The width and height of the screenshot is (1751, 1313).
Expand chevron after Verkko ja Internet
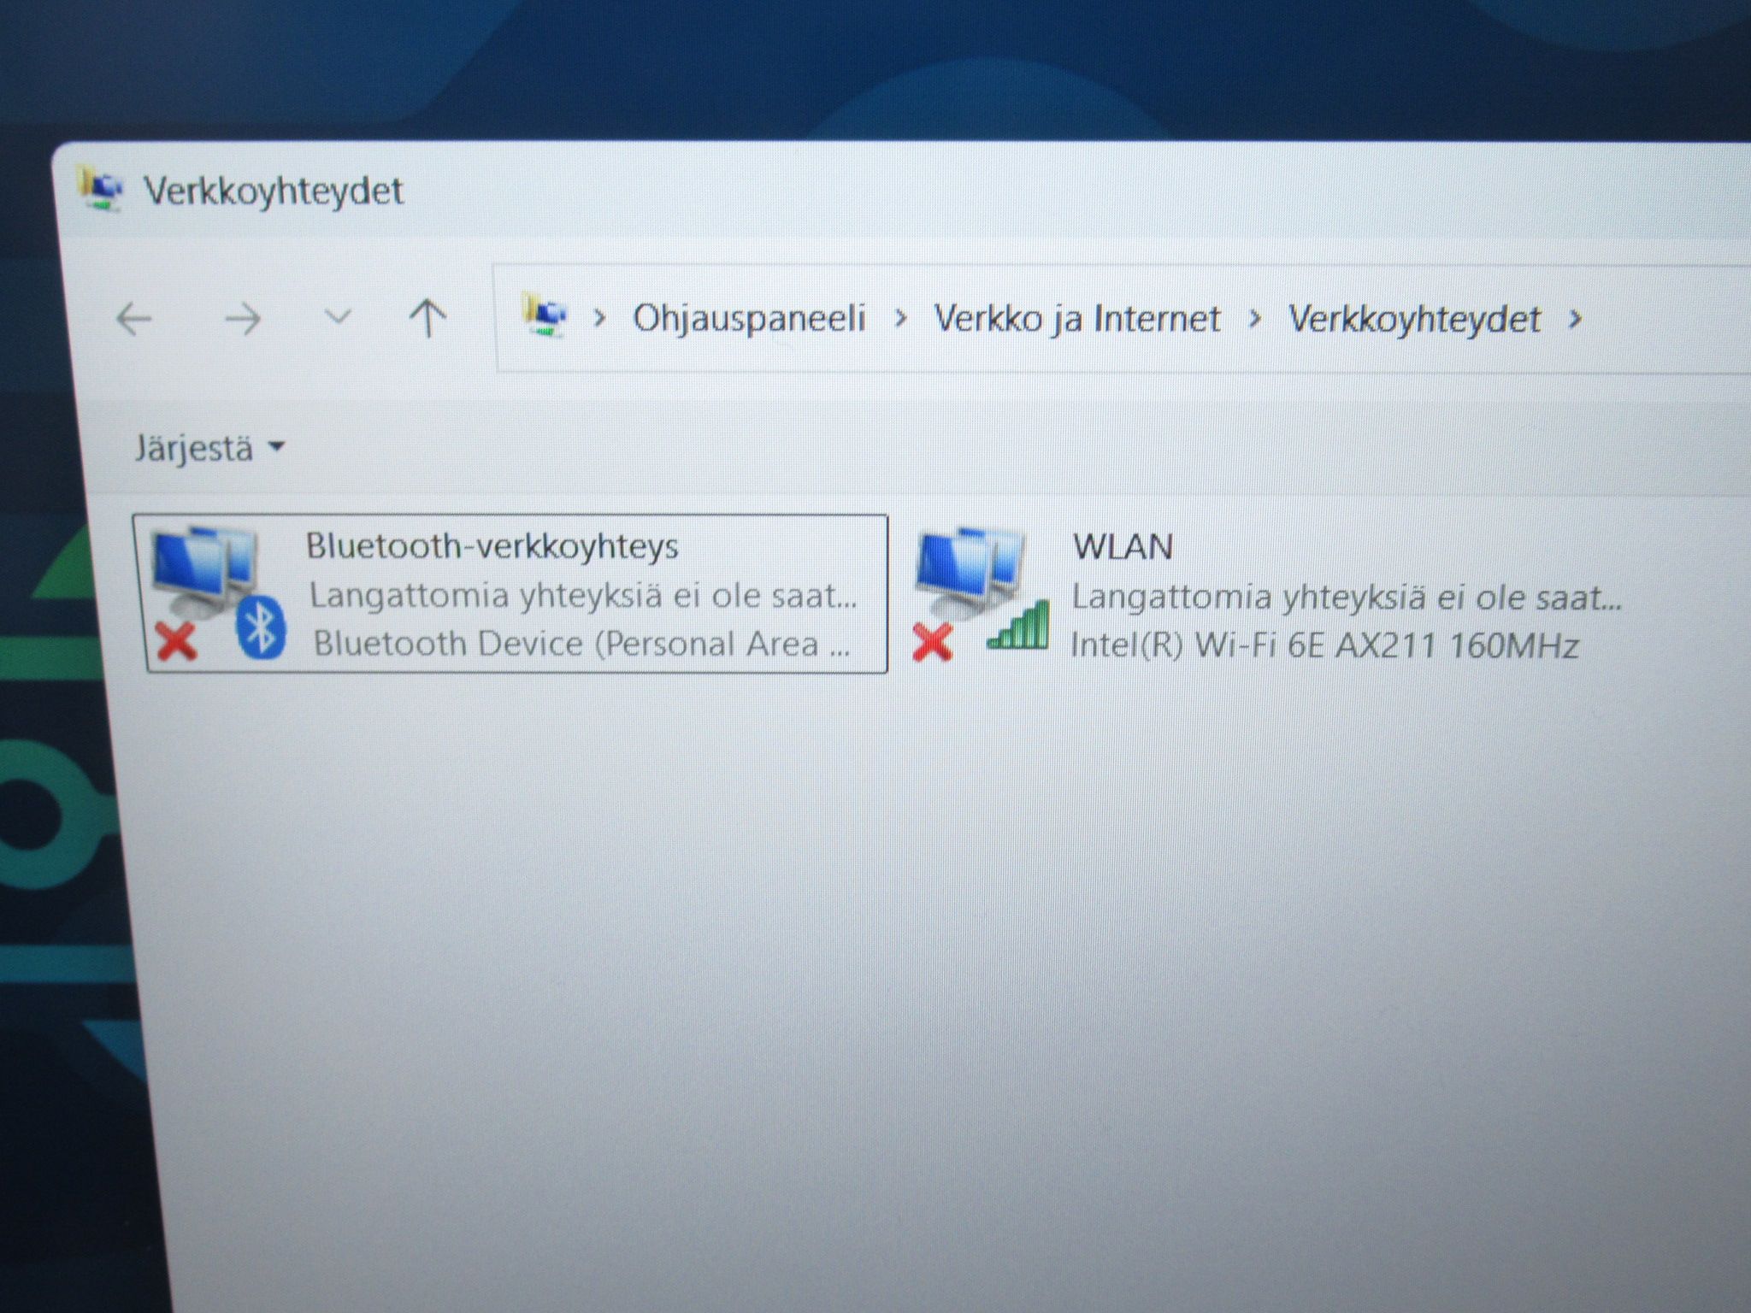point(1254,319)
